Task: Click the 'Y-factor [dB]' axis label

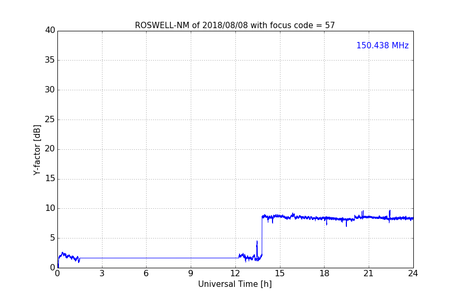Action: pos(37,150)
